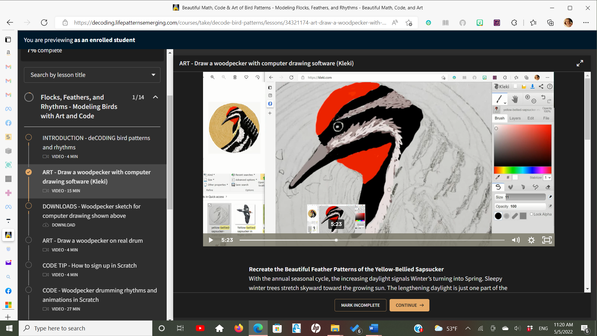This screenshot has height=336, width=597.
Task: Open Amazon sidebar tab
Action: pos(8,53)
